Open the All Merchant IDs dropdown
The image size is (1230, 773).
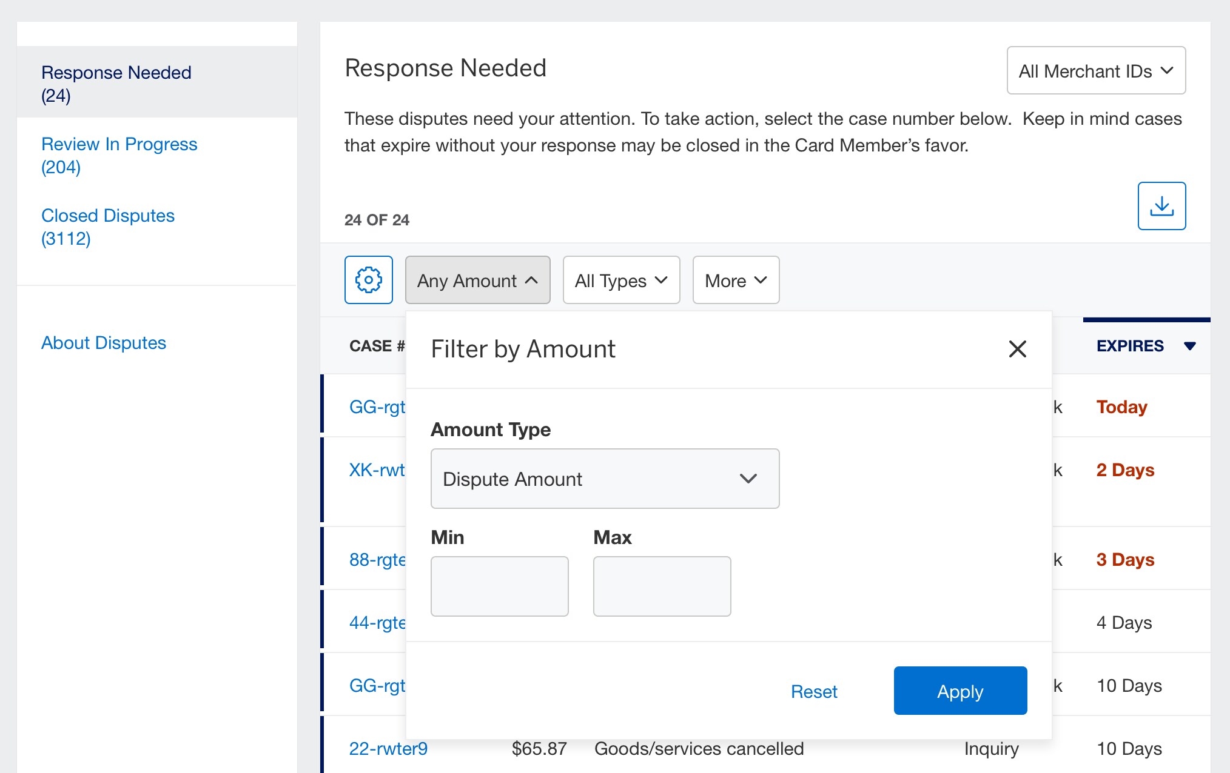1095,71
